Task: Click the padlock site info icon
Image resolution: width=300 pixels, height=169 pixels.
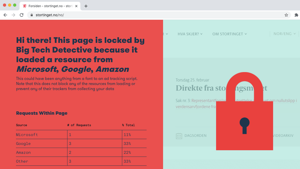Action: [x=32, y=15]
